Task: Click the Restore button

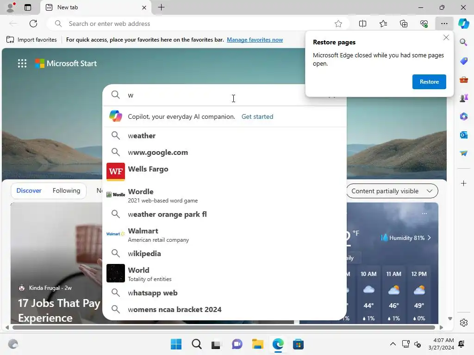Action: tap(429, 82)
